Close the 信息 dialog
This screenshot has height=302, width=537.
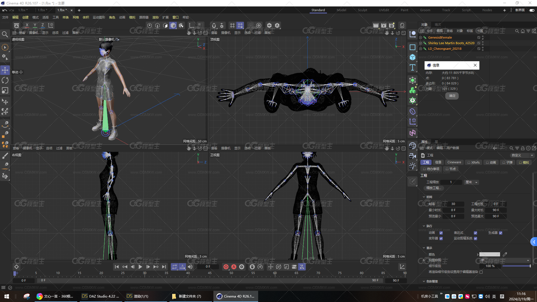[475, 65]
